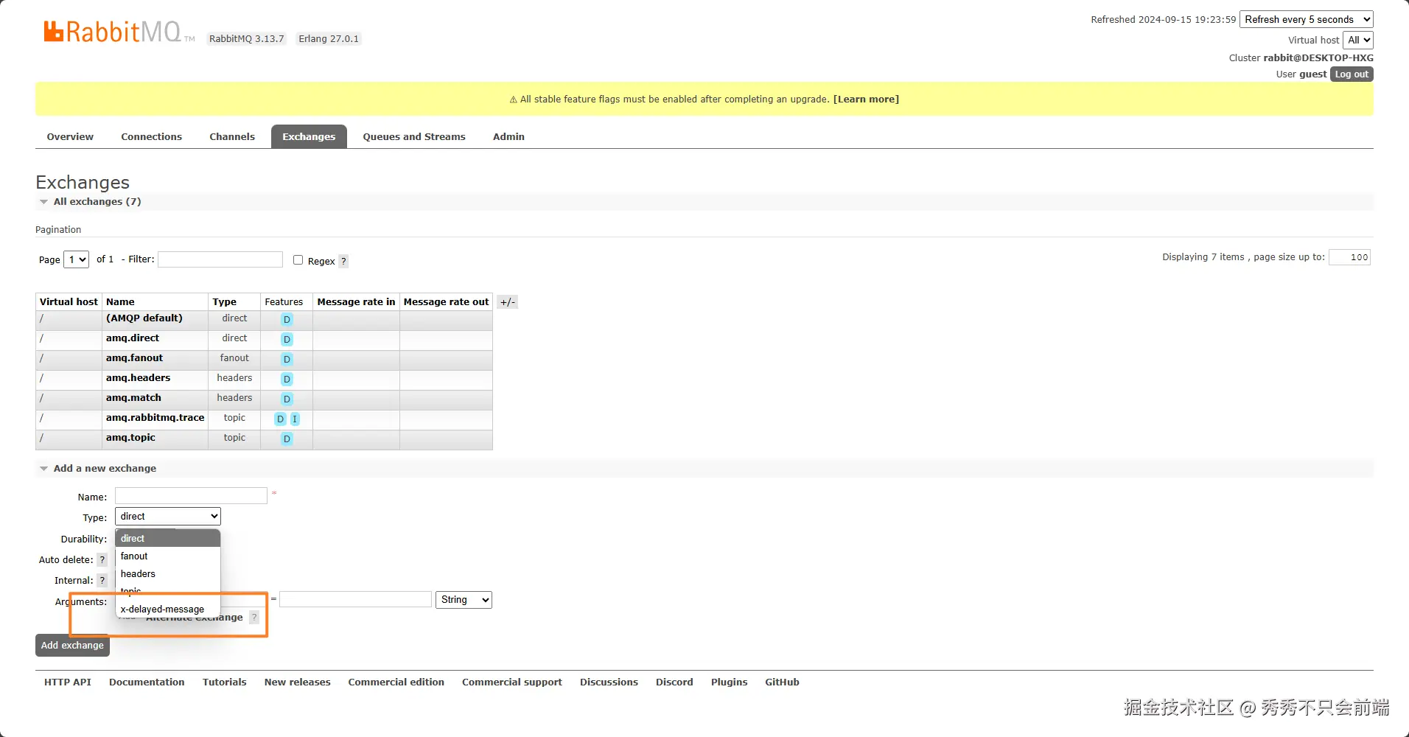Open the Virtual host selector
1409x737 pixels.
[x=1358, y=41]
